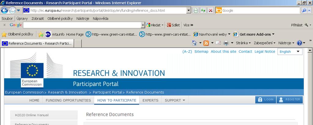The image size is (313, 125).
Task: Click the Compatibility View icon
Action: (x=196, y=10)
